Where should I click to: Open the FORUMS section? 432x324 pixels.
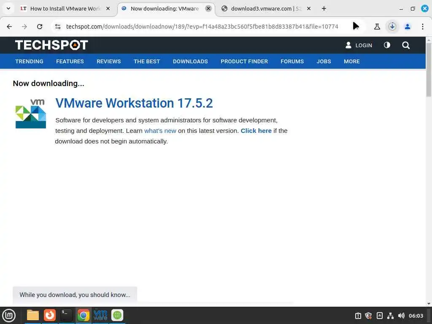coord(292,61)
